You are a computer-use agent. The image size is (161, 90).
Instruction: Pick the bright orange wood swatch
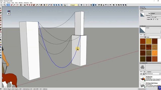tap(154, 53)
